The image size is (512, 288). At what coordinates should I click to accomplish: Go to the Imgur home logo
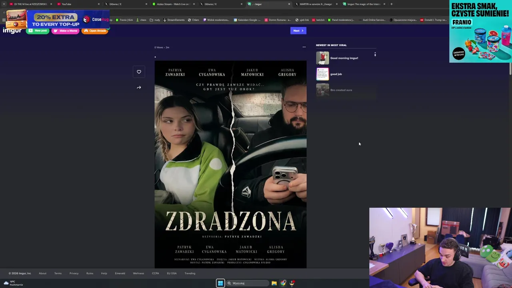click(12, 31)
